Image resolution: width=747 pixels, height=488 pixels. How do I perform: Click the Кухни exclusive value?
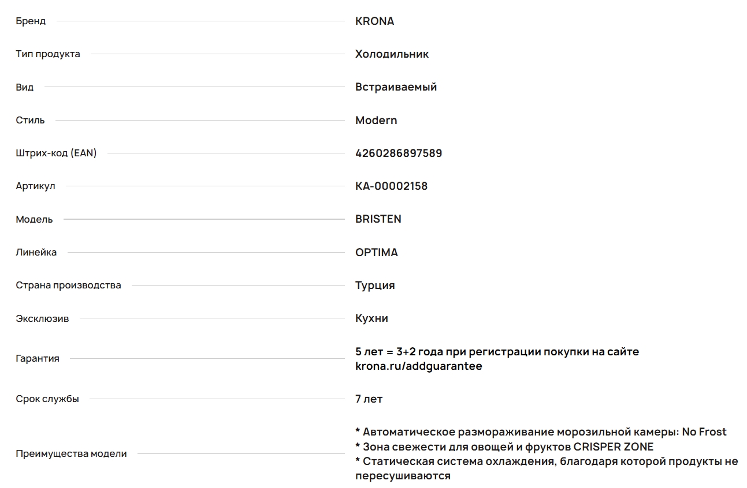pos(371,318)
